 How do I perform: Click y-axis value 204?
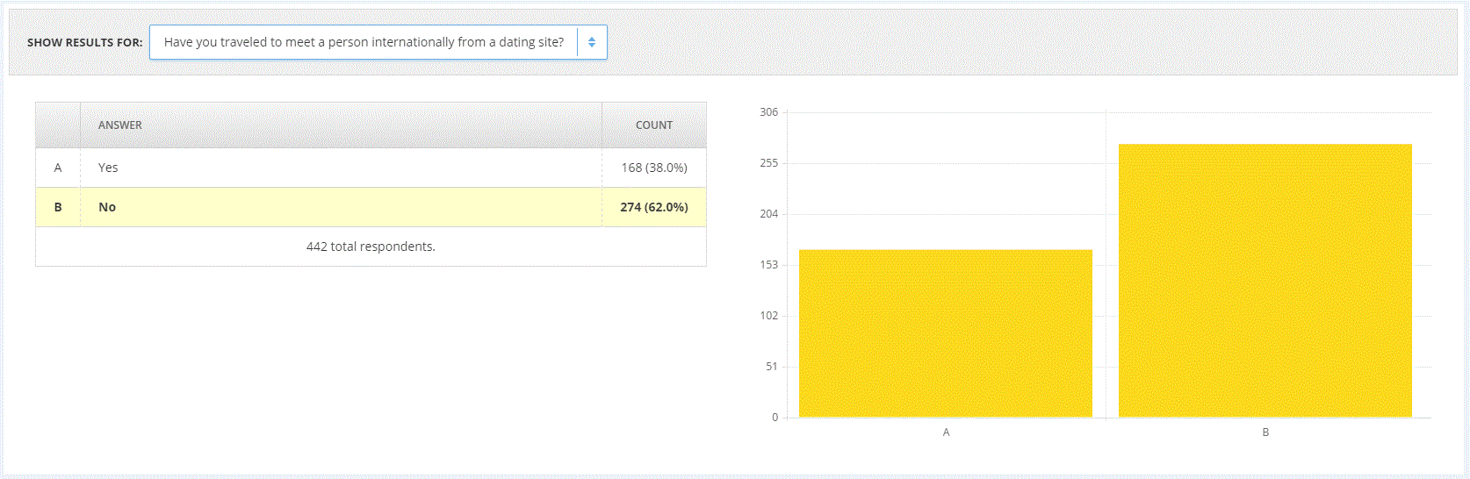(769, 214)
